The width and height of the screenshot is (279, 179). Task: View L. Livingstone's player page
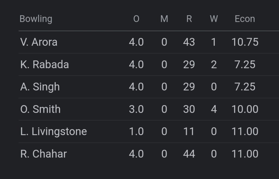pyautogui.click(x=53, y=132)
